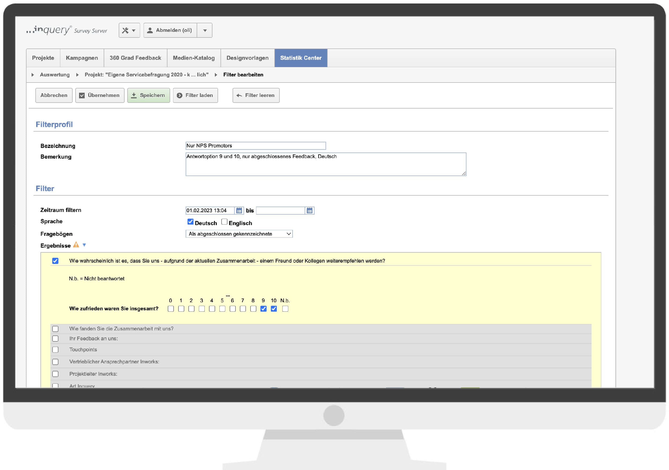Check rating 5 checkbox
The image size is (669, 470).
tap(222, 309)
